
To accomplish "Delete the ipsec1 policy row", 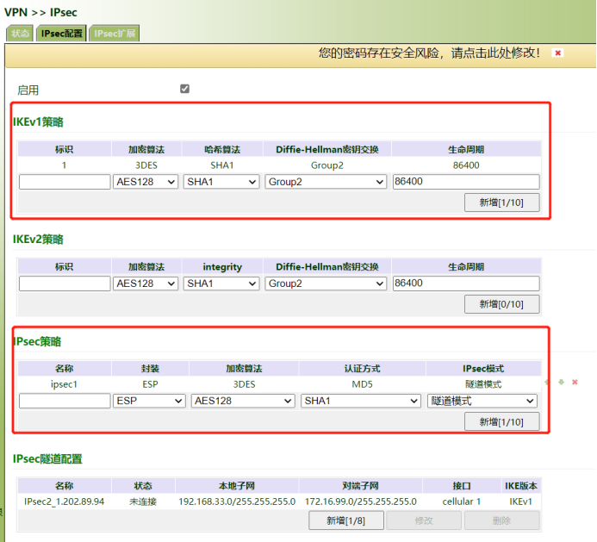I will click(x=575, y=382).
